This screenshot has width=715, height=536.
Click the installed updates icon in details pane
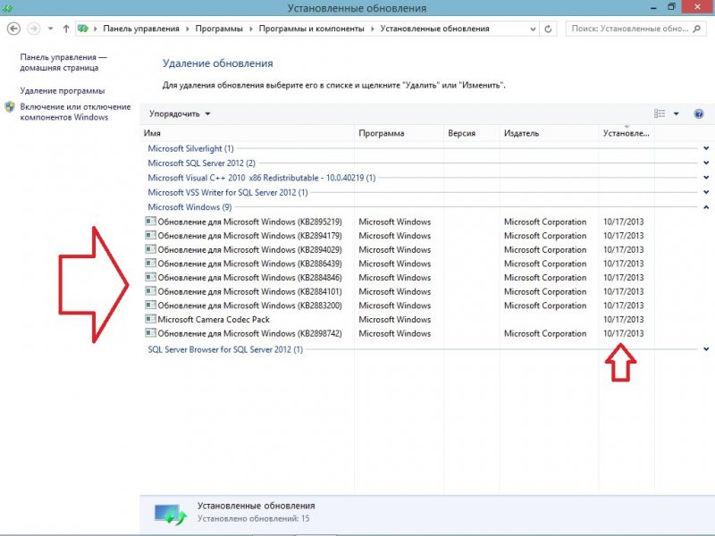(x=171, y=515)
